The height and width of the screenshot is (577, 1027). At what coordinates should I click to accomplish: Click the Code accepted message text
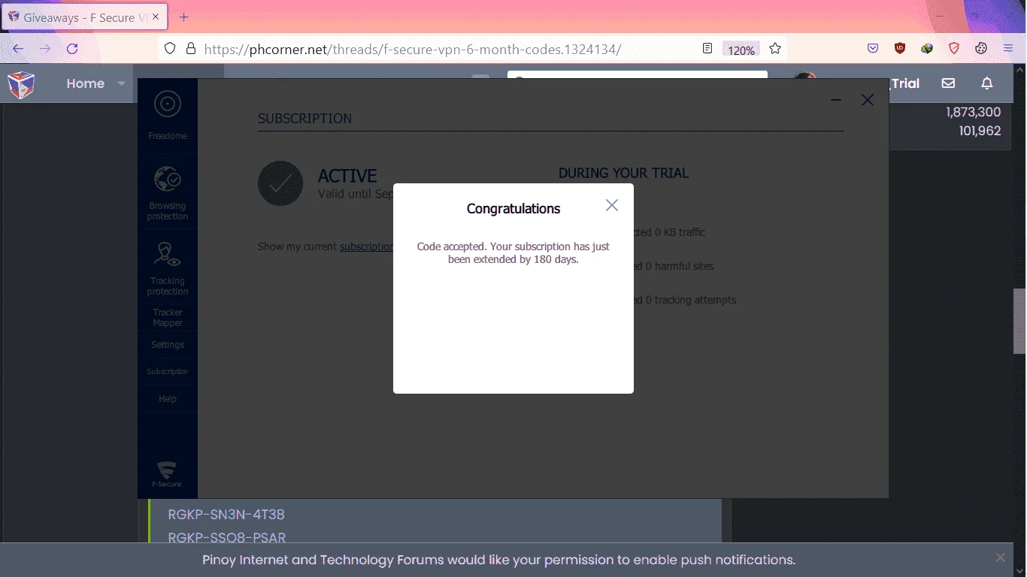click(513, 252)
